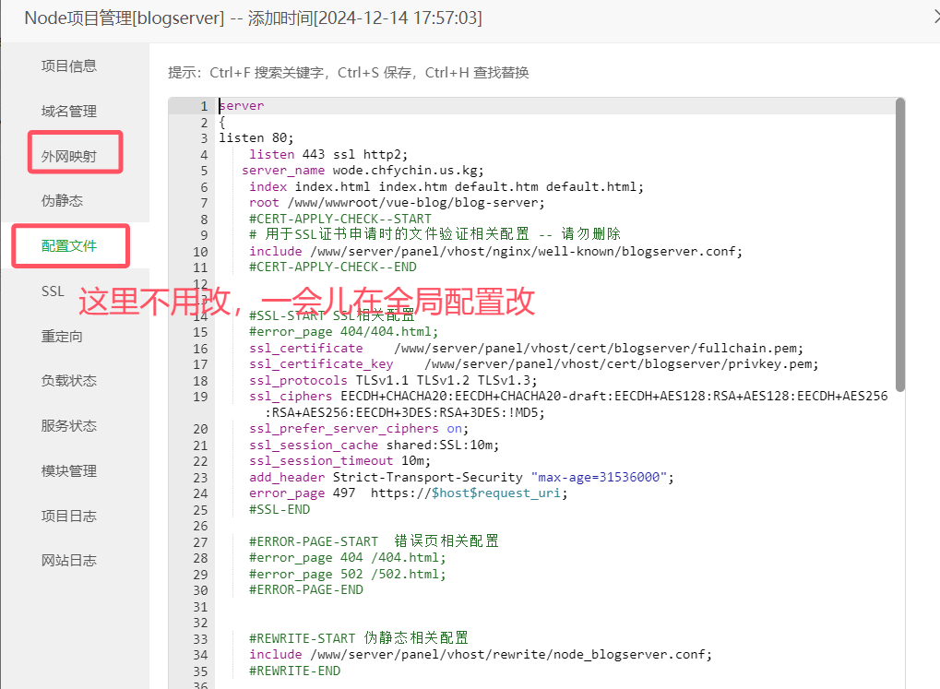Screen dimensions: 940x689
Task: Open the 项目日志 tab
Action: 69,516
